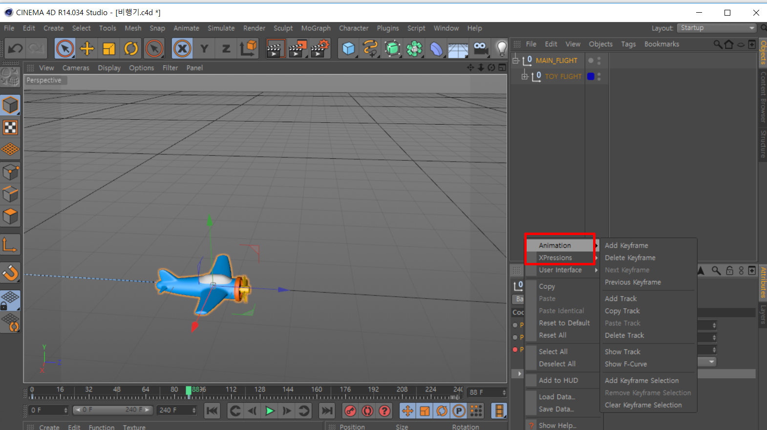Add a Floor environment object

(x=458, y=48)
